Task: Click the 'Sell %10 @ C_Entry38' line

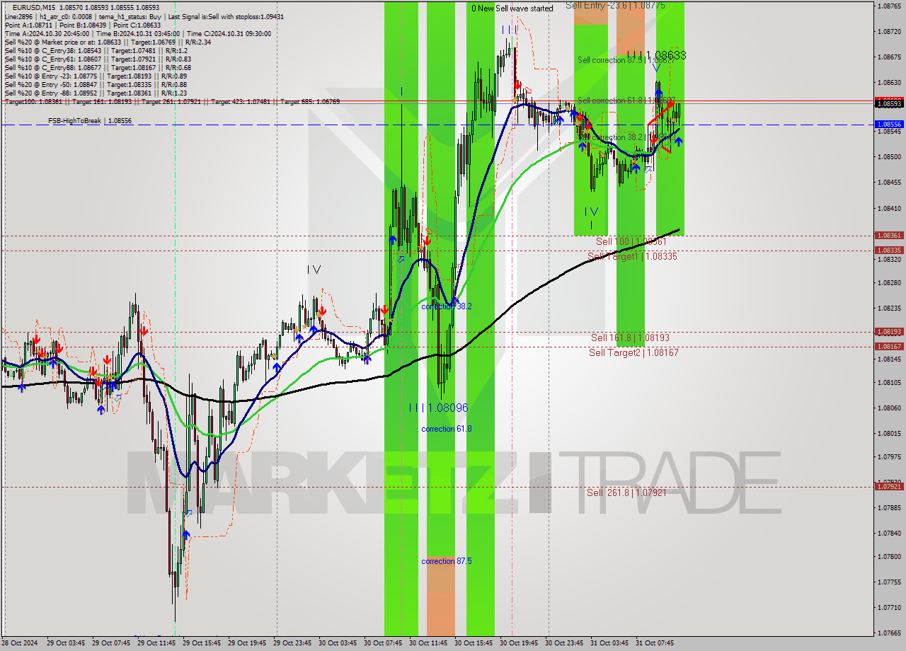Action: pyautogui.click(x=96, y=50)
